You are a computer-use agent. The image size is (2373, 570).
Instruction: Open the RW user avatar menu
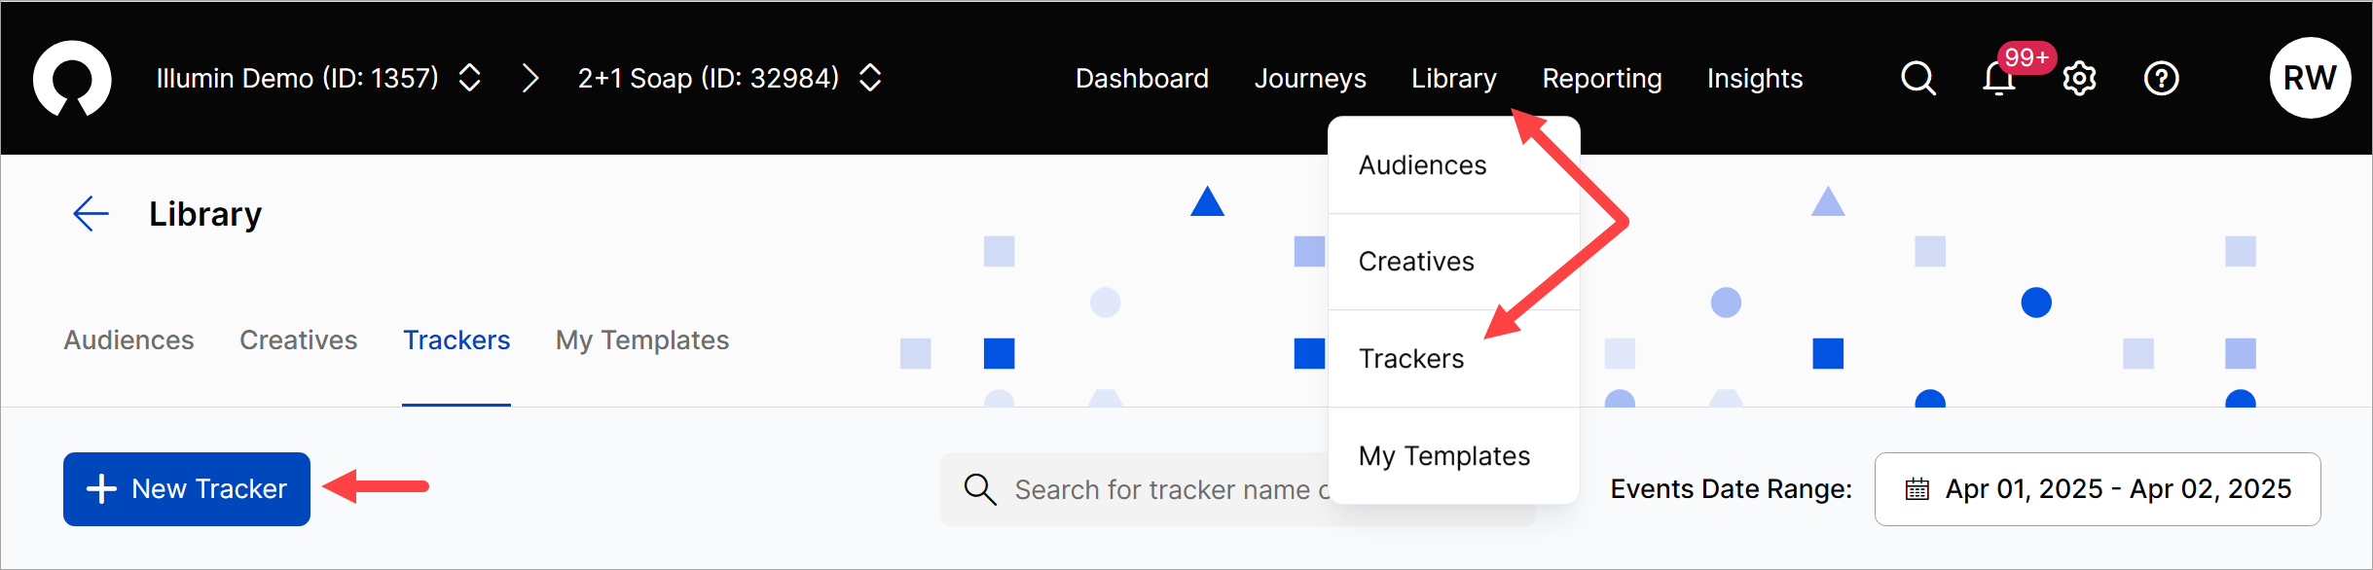tap(2309, 78)
